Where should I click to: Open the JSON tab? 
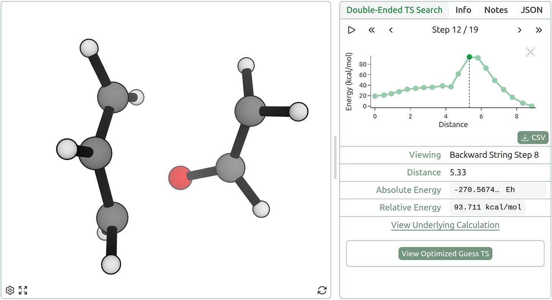pos(532,10)
